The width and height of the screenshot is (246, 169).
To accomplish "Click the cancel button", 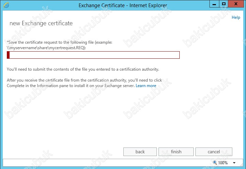I will (x=214, y=152).
